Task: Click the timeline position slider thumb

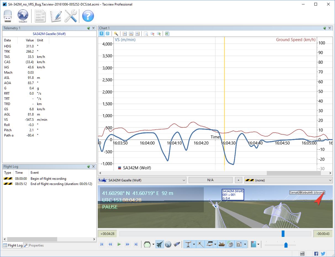Action: pos(283,234)
